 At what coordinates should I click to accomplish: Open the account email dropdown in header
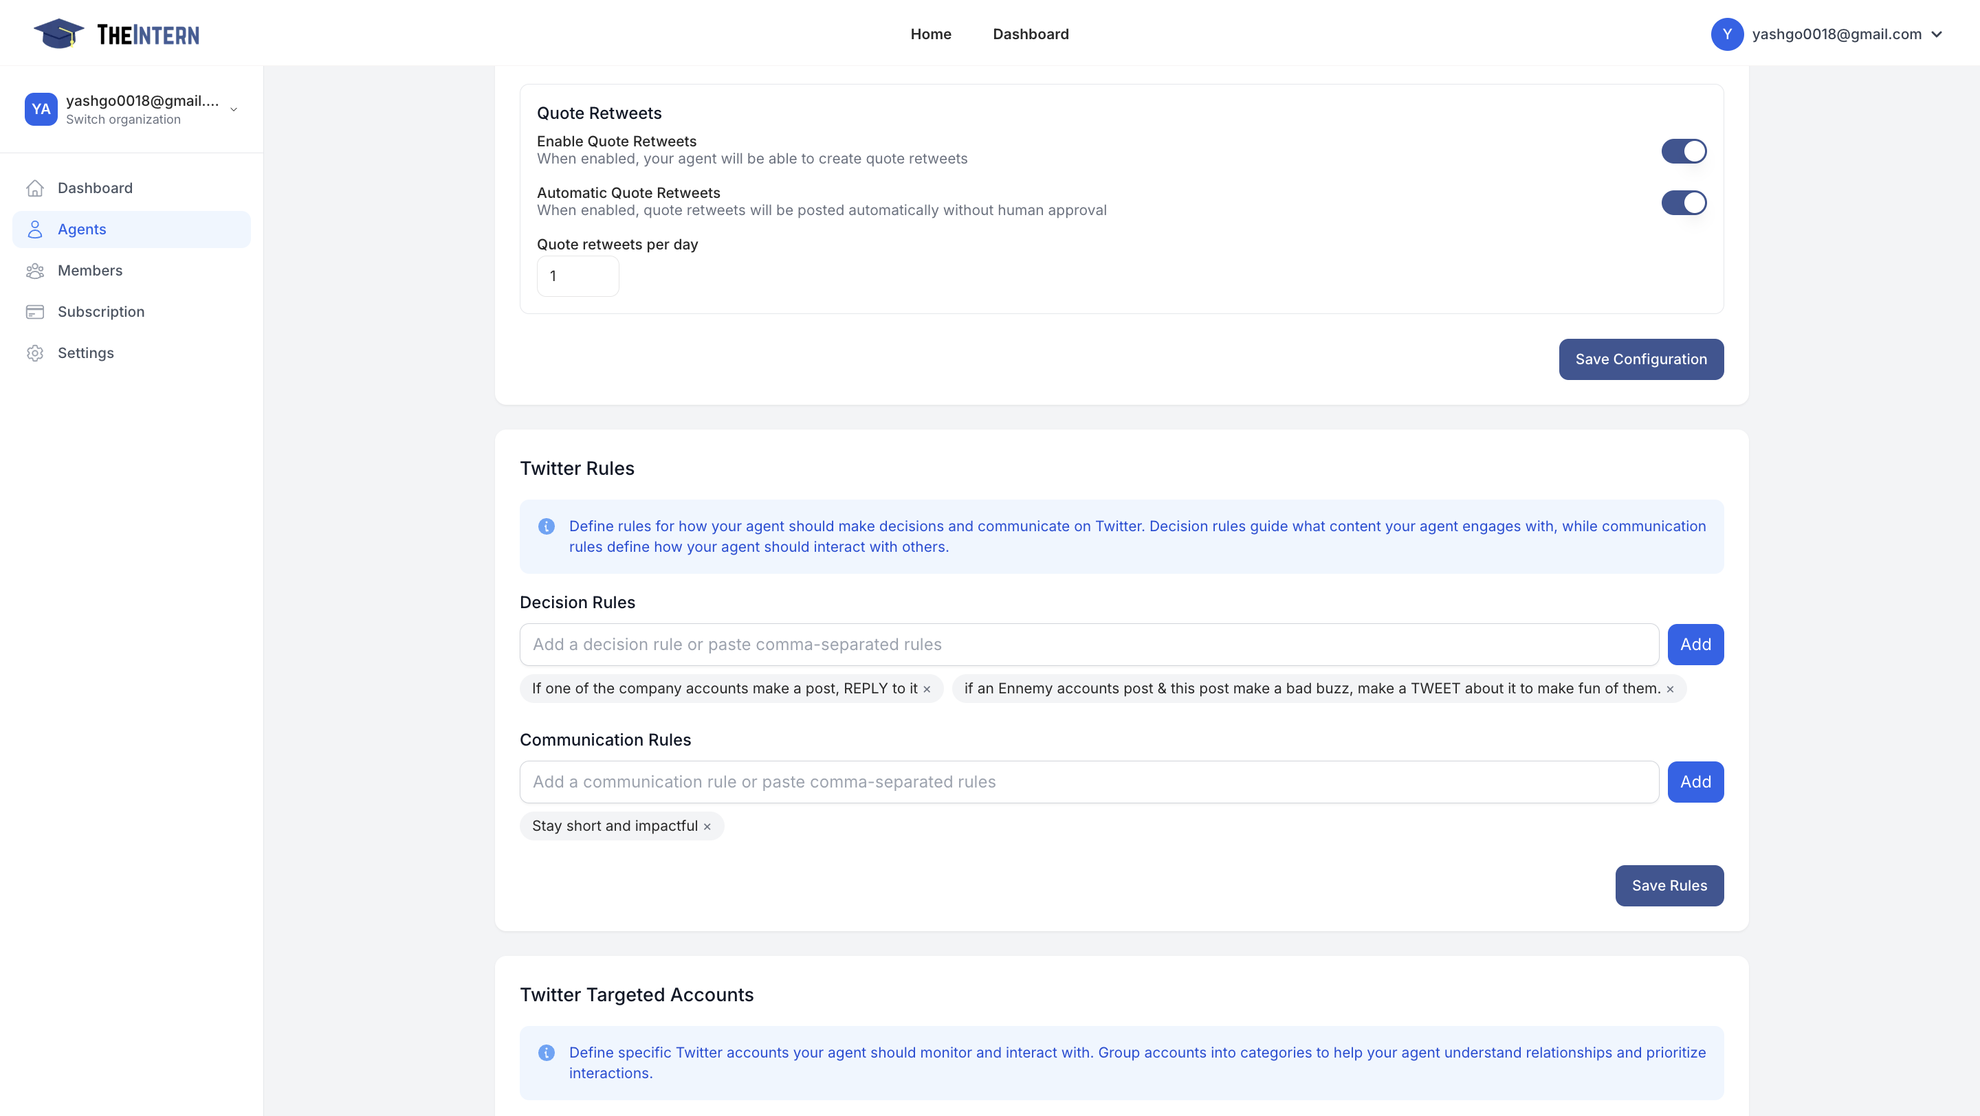tap(1937, 34)
